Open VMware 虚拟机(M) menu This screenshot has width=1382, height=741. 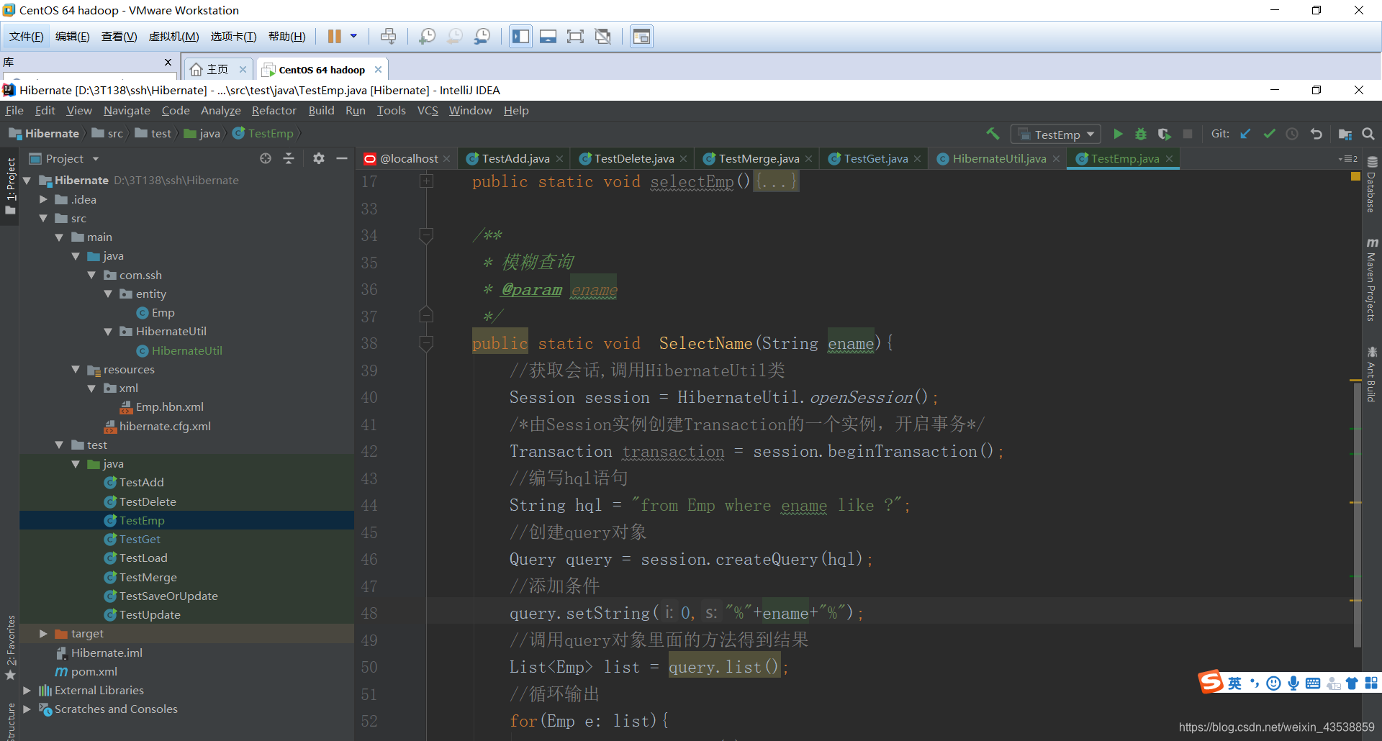coord(173,36)
